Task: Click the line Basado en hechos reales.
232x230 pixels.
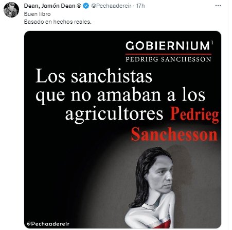Action: pos(58,22)
